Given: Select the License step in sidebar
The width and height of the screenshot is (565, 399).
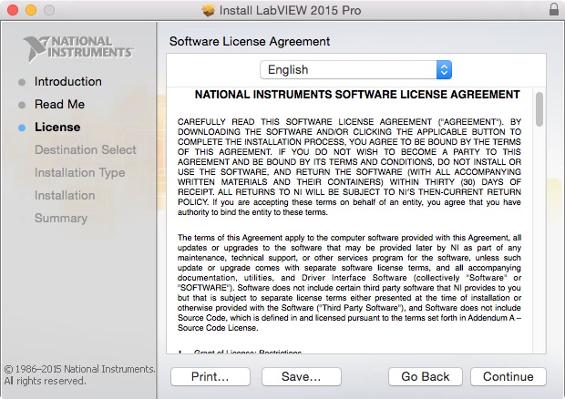Looking at the screenshot, I should tap(57, 128).
